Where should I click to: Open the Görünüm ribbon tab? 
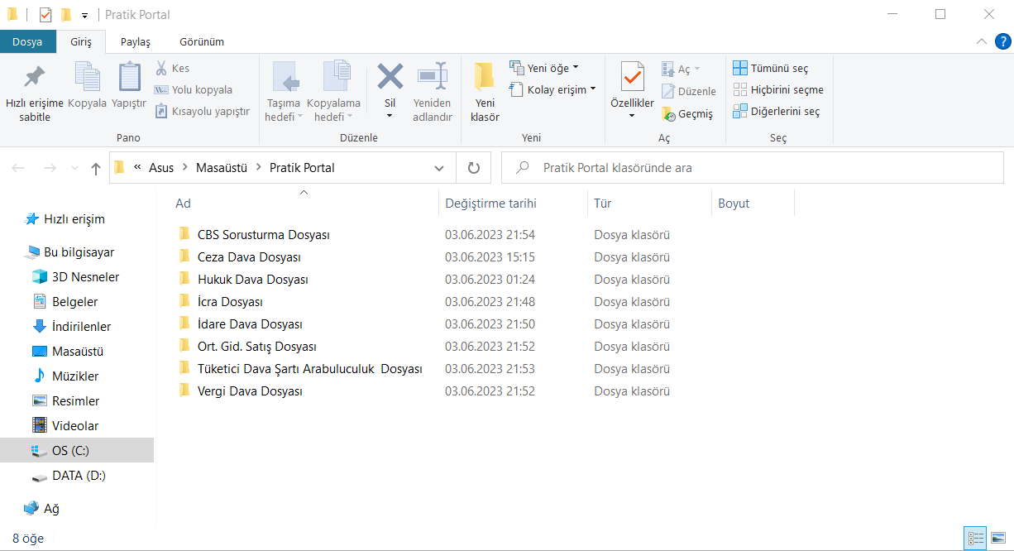pos(201,41)
